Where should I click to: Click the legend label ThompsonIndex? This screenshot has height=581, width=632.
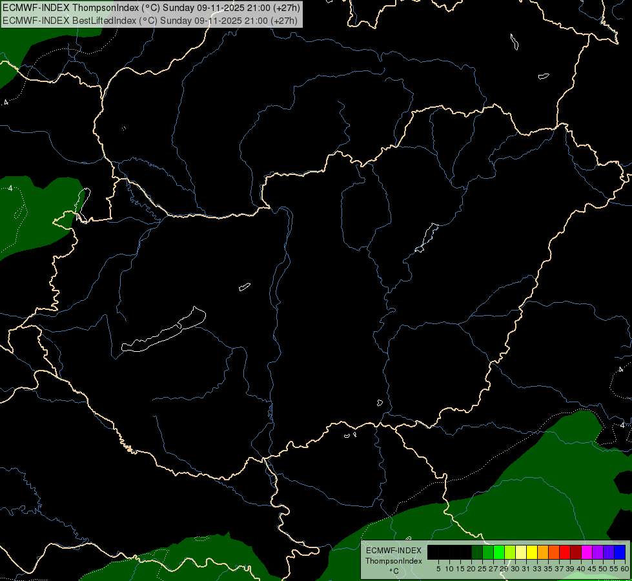394,561
